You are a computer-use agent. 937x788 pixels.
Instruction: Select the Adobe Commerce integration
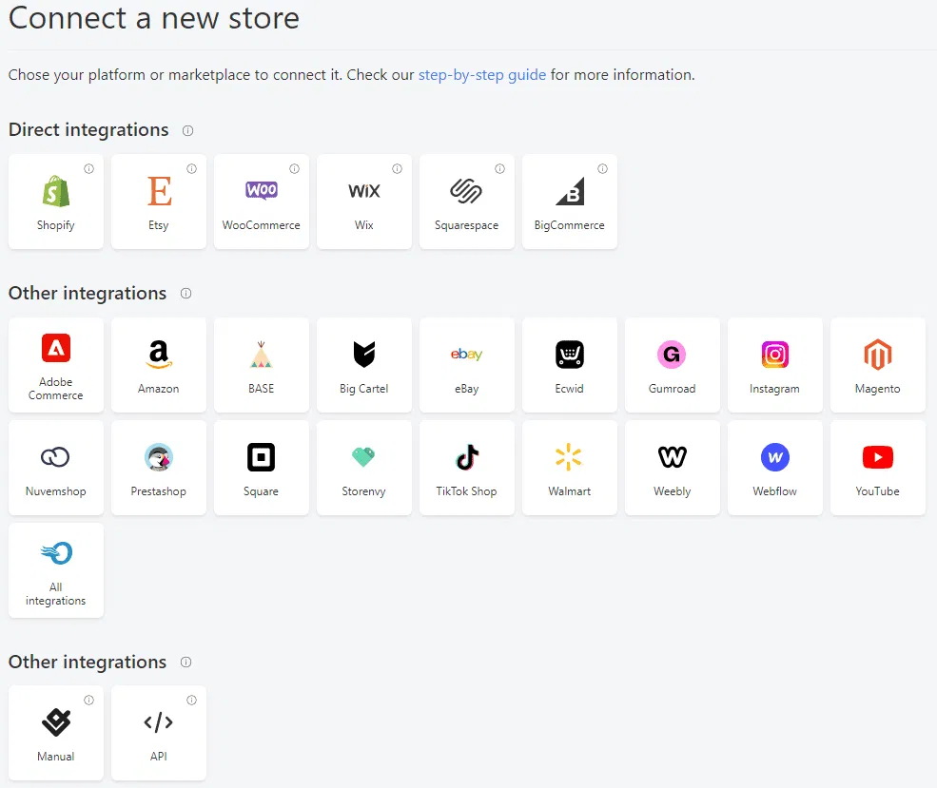[x=55, y=365]
